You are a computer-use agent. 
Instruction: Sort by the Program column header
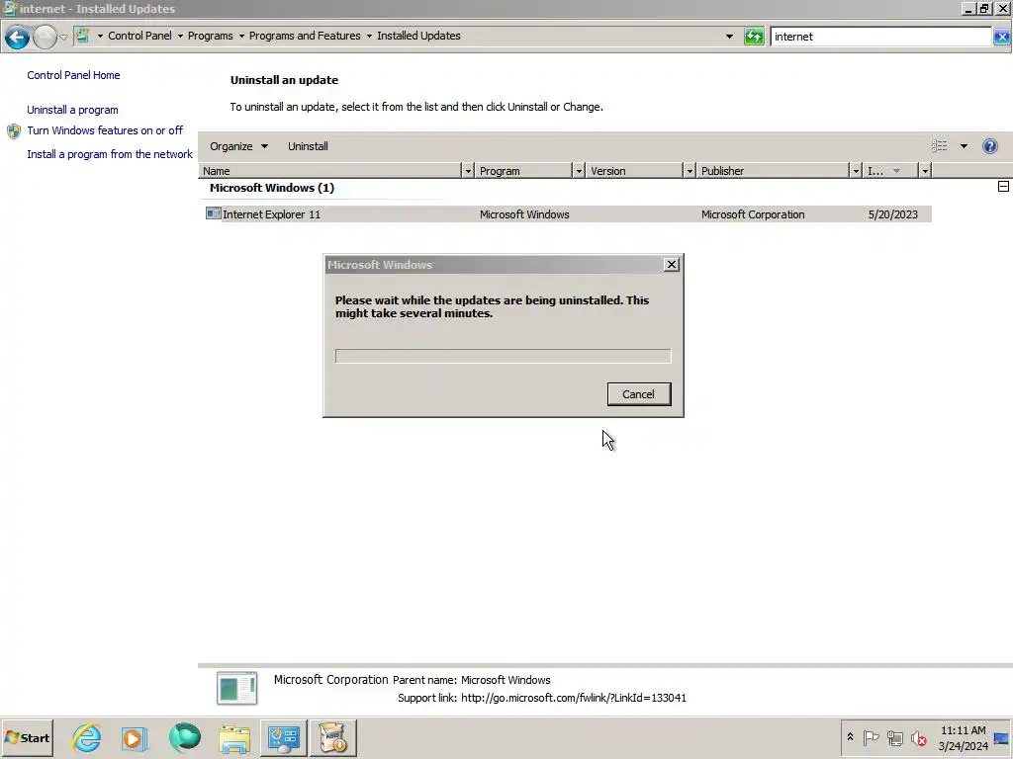pyautogui.click(x=523, y=171)
